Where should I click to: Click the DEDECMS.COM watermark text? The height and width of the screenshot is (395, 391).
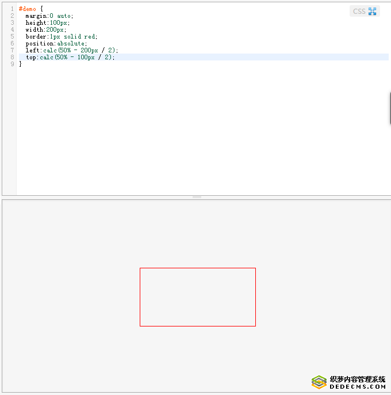click(357, 387)
